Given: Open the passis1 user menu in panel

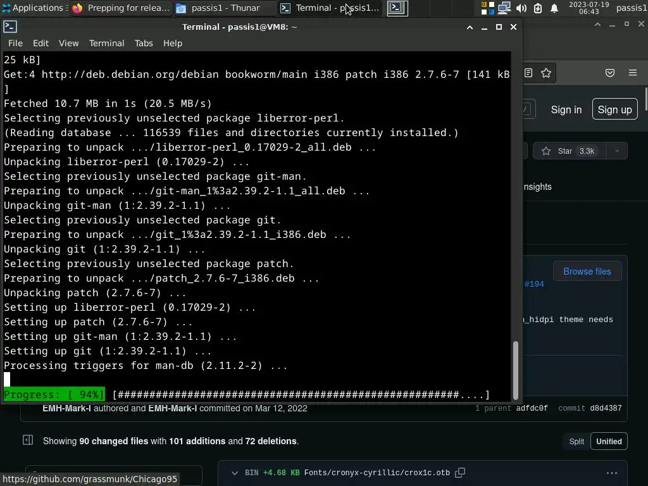Looking at the screenshot, I should (632, 8).
